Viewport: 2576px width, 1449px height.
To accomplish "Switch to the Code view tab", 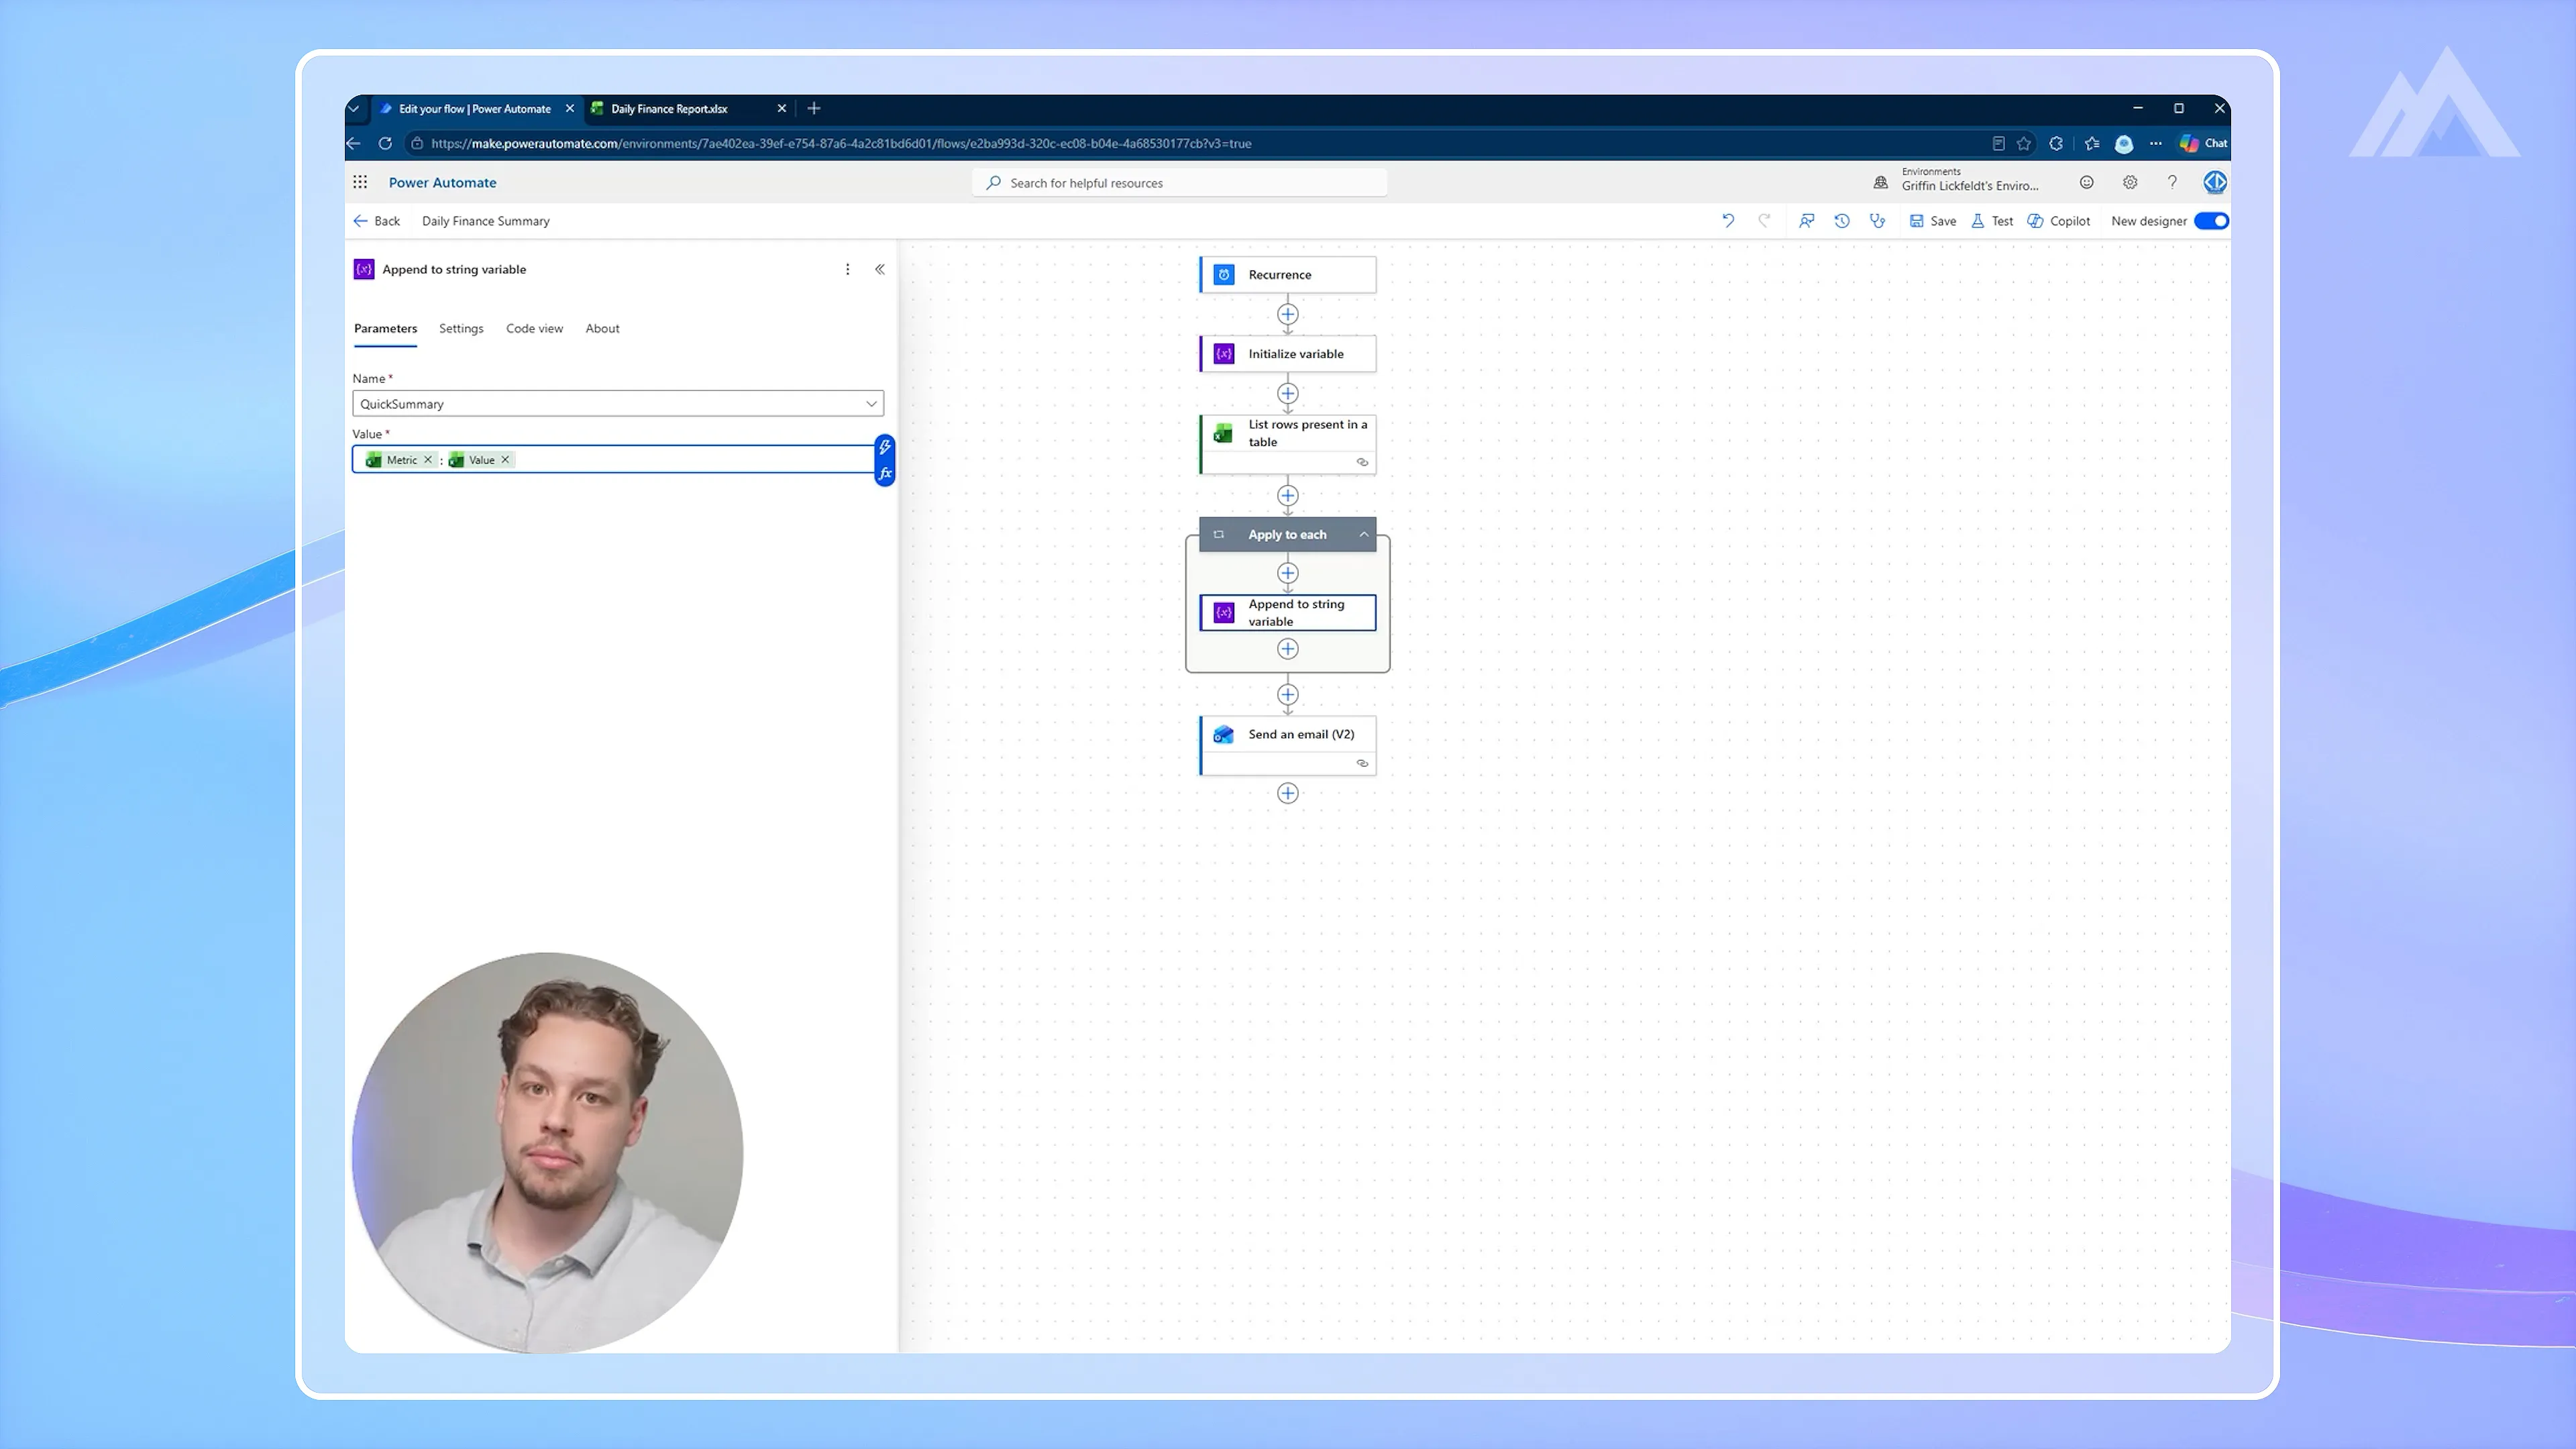I will coord(534,329).
